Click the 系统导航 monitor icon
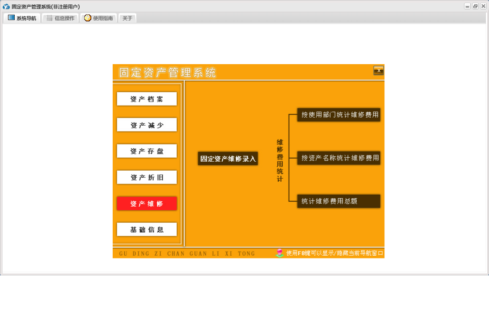The width and height of the screenshot is (489, 319). pyautogui.click(x=11, y=18)
